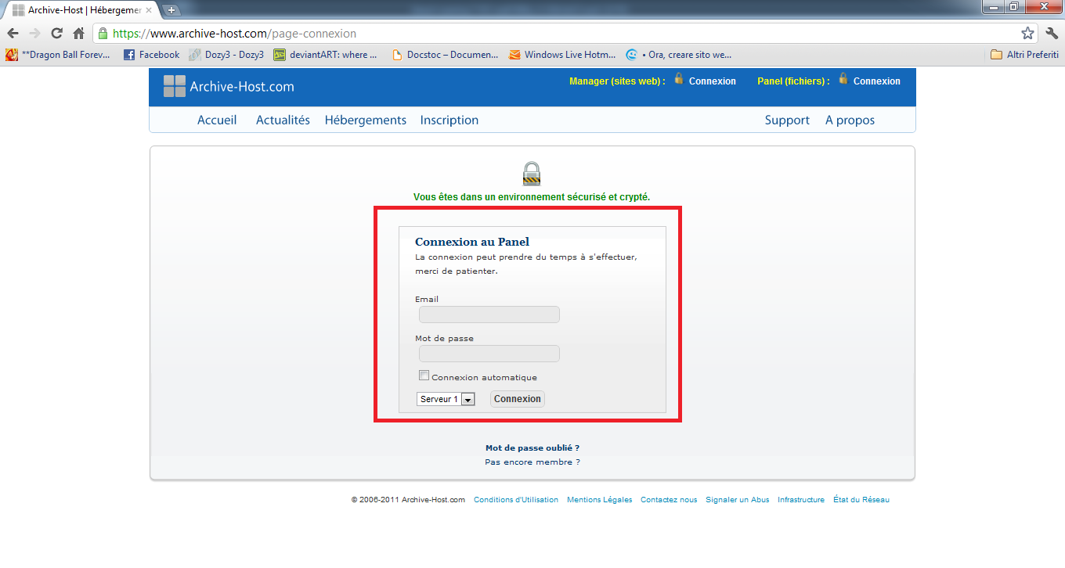Open the Support menu item
Viewport: 1065px width, 568px height.
(x=787, y=120)
